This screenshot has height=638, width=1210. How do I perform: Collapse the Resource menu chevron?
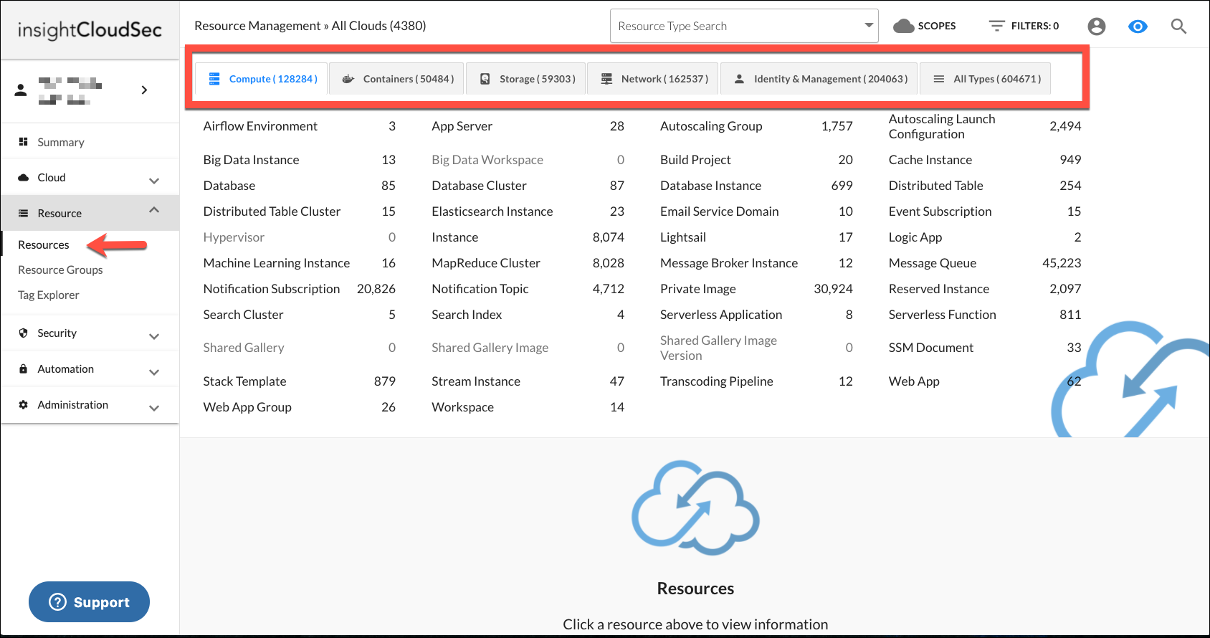(x=154, y=210)
